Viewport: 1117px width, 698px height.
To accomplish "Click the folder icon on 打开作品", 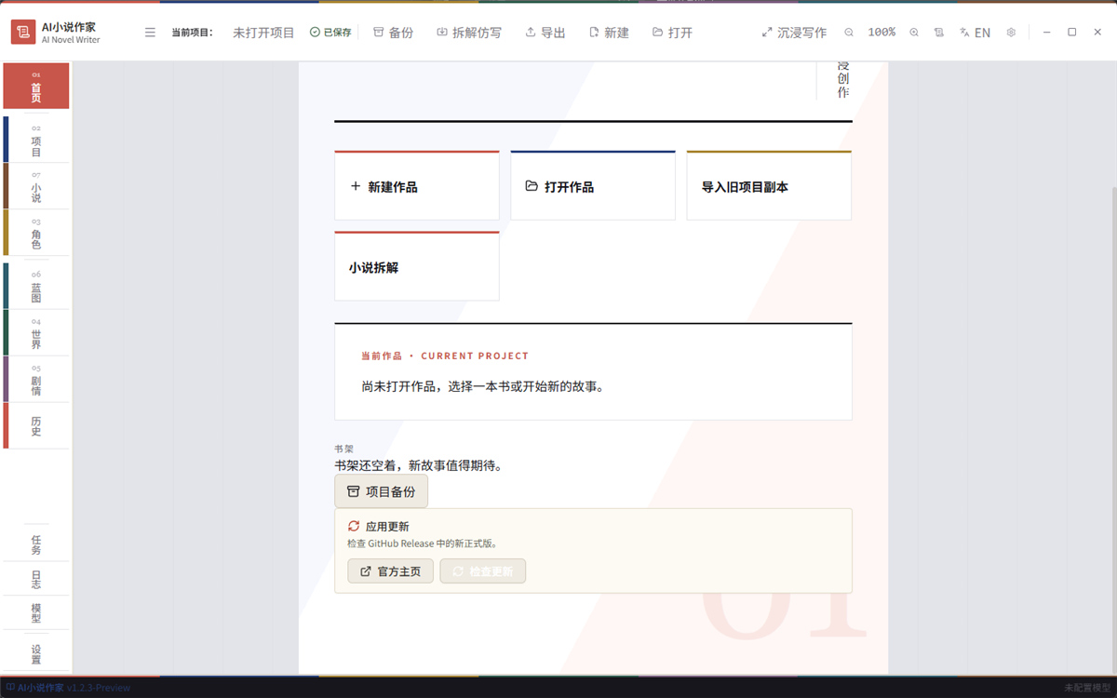I will (532, 186).
